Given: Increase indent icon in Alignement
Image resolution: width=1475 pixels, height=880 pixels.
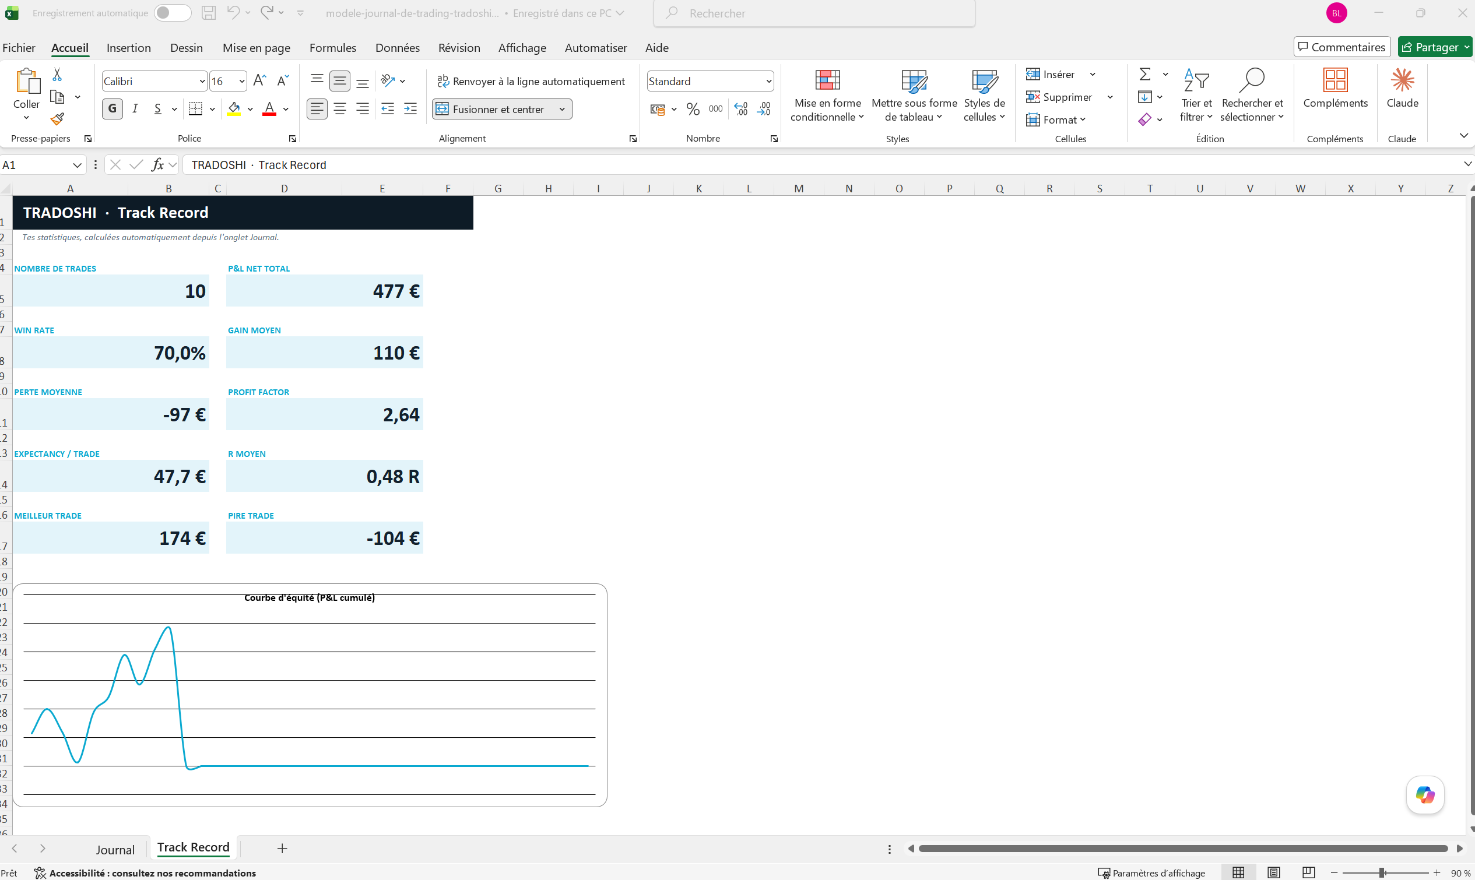Looking at the screenshot, I should [x=410, y=108].
